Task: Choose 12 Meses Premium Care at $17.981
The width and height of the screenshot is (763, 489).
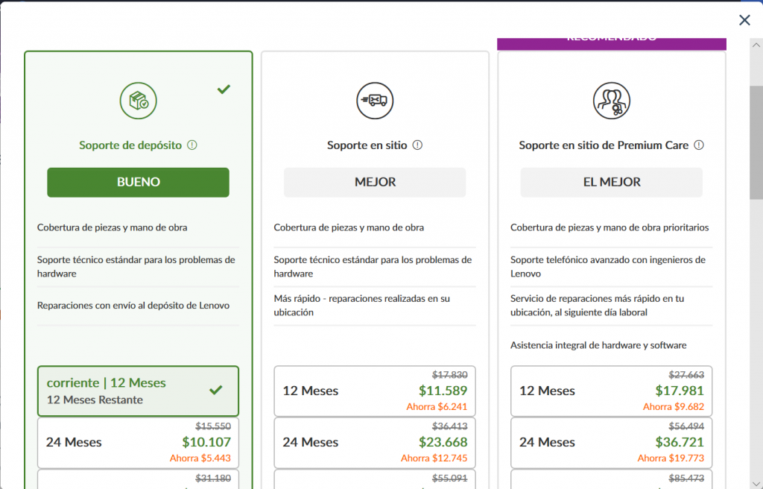Action: coord(611,391)
